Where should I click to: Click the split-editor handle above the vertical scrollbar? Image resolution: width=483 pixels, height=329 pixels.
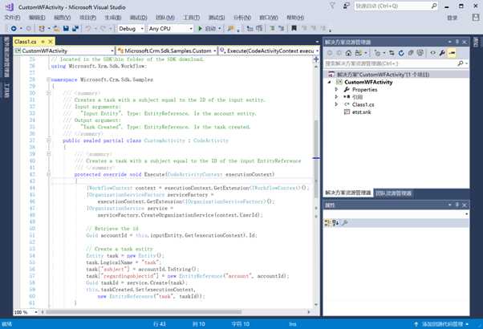[316, 59]
